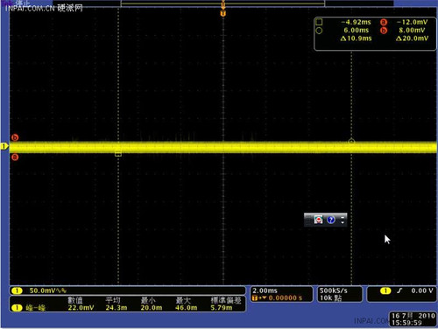Select the square cursor handle on waveform
Viewport: 438px width, 329px height.
[118, 153]
